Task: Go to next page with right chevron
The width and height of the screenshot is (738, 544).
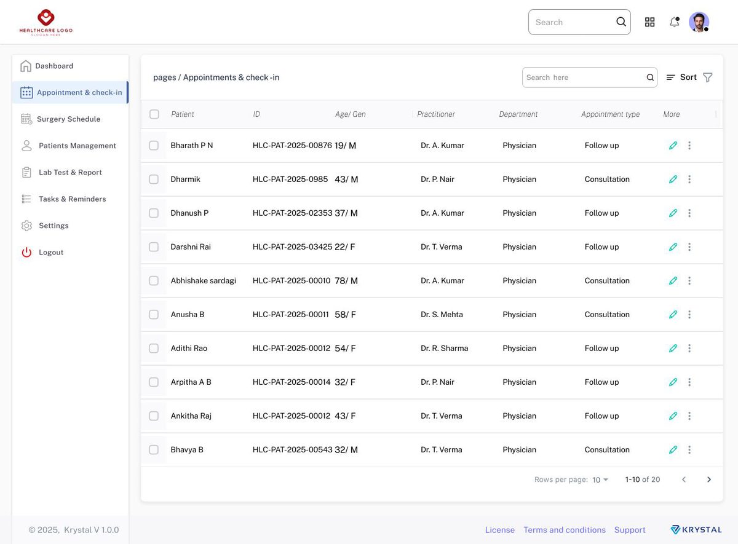Action: [x=709, y=479]
